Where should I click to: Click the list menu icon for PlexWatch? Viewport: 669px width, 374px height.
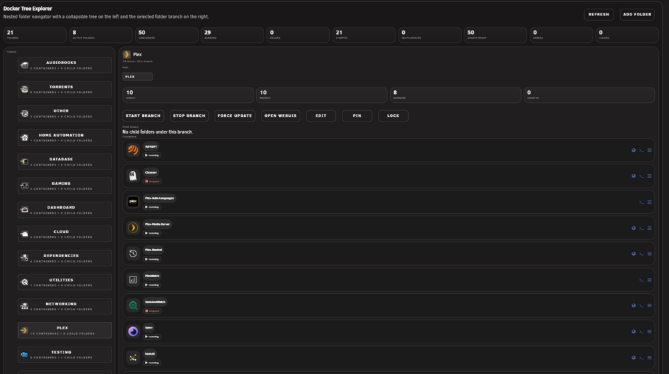pyautogui.click(x=650, y=280)
